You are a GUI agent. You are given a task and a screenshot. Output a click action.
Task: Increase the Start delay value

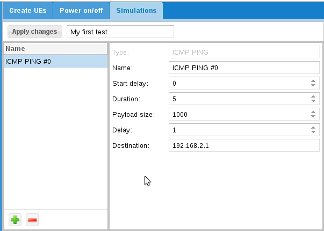point(313,81)
